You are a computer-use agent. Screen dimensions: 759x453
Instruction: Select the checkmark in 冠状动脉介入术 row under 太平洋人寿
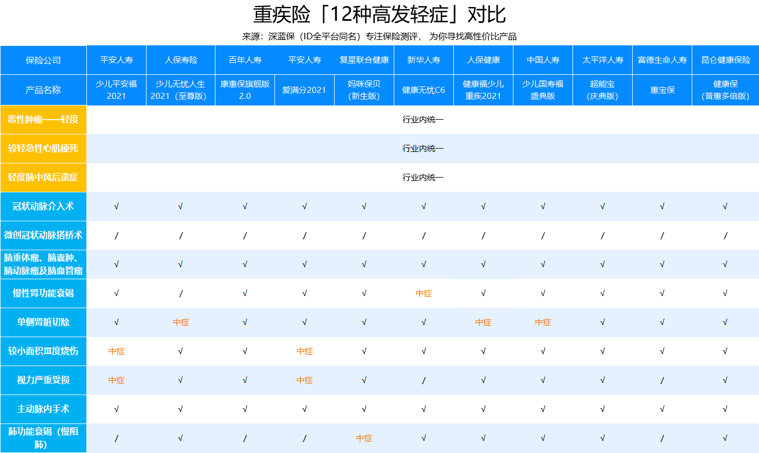[x=603, y=207]
